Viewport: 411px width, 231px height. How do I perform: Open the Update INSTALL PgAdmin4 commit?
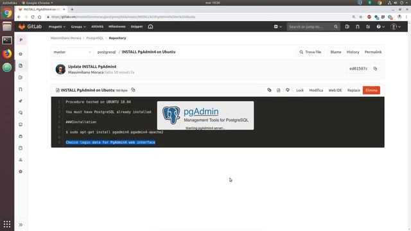[x=92, y=67]
